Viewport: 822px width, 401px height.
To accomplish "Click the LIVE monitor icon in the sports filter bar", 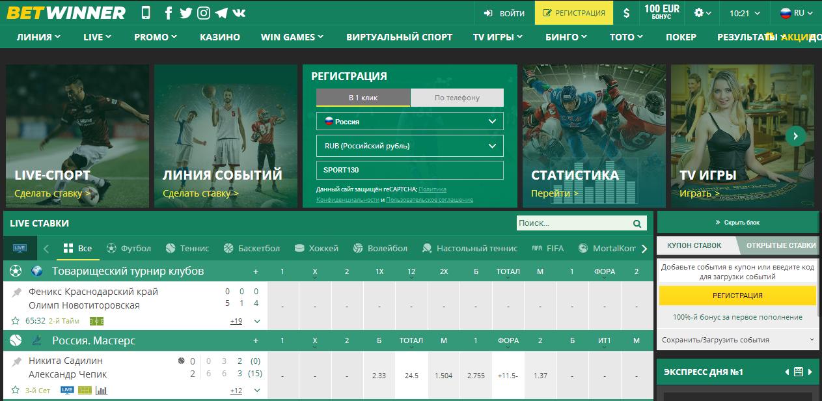I will tap(20, 248).
